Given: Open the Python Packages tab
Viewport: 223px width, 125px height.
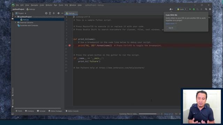Looking at the screenshot, I should pos(55,111).
